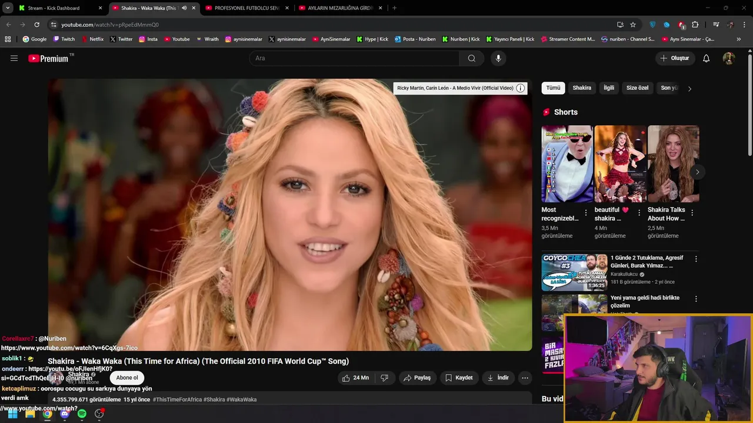Share the video with Paylaş
This screenshot has width=753, height=423.
pos(417,378)
